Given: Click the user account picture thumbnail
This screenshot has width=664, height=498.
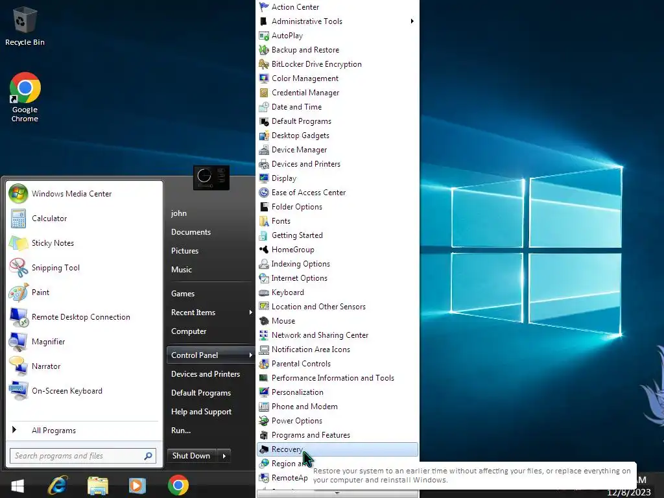Looking at the screenshot, I should [211, 178].
